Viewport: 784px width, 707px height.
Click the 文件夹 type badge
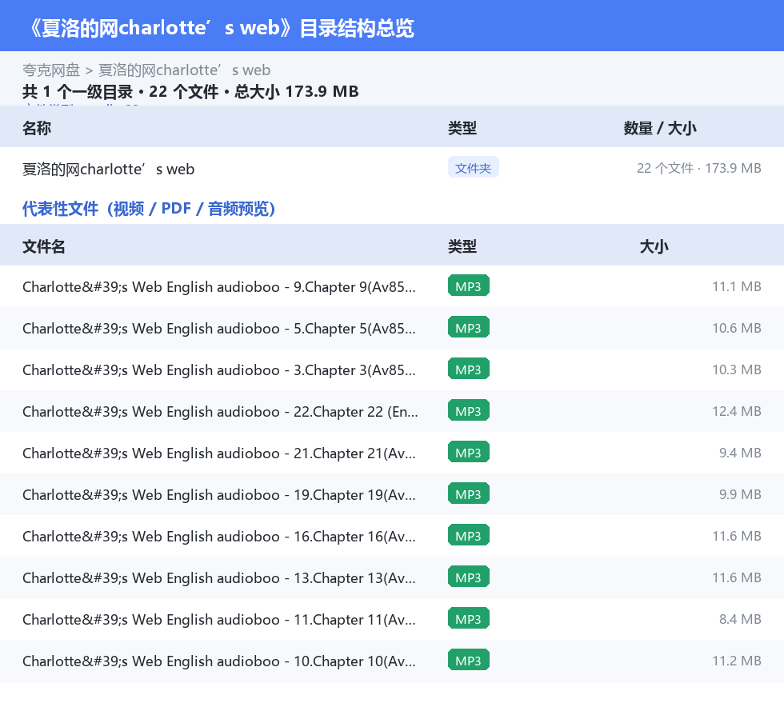point(473,168)
